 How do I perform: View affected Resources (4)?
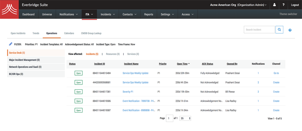pyautogui.click(x=113, y=54)
